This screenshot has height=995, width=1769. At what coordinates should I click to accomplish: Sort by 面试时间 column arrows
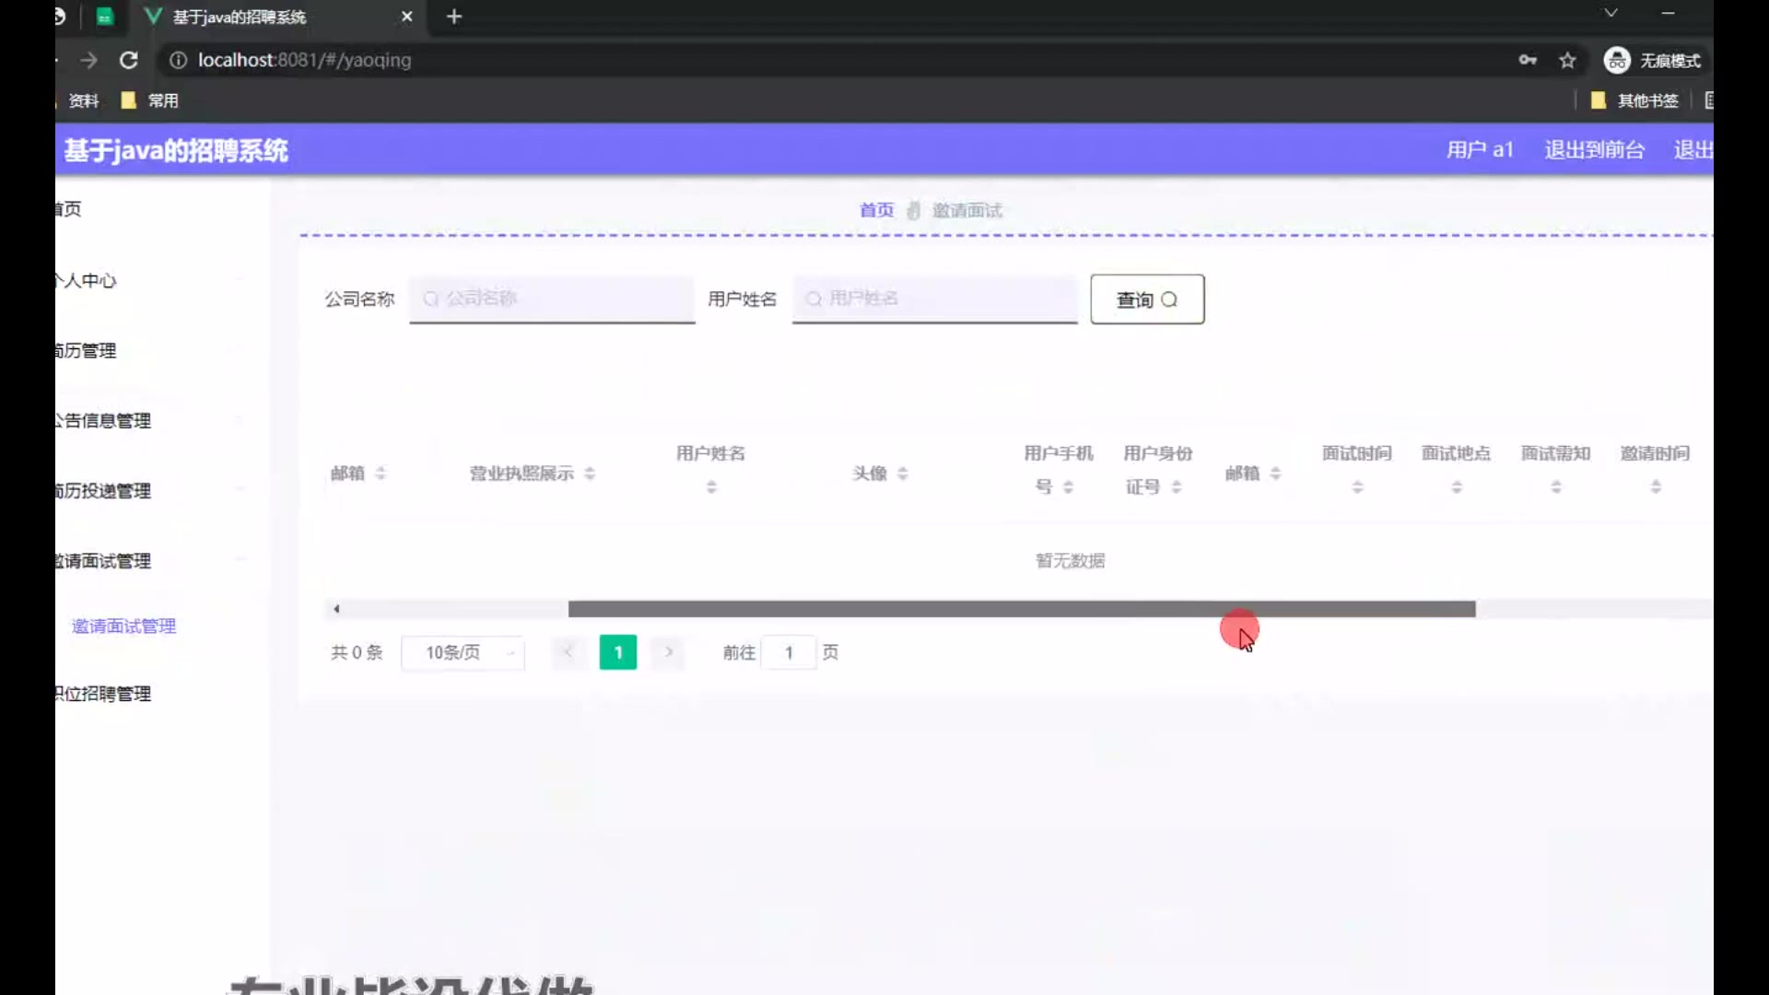point(1357,486)
